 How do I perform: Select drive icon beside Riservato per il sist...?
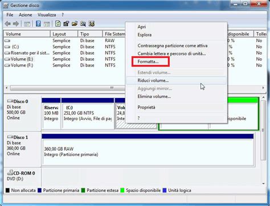click(x=7, y=53)
